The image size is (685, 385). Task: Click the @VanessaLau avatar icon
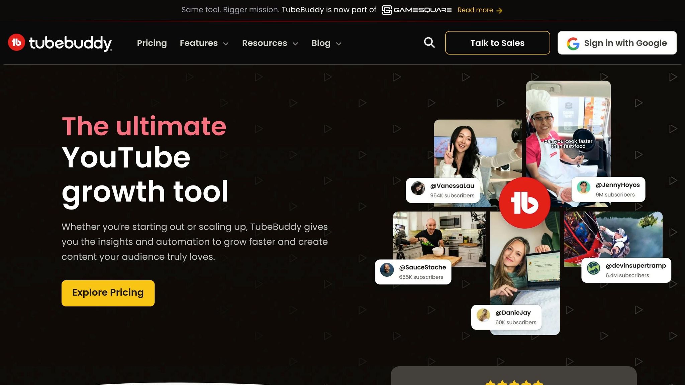[418, 188]
